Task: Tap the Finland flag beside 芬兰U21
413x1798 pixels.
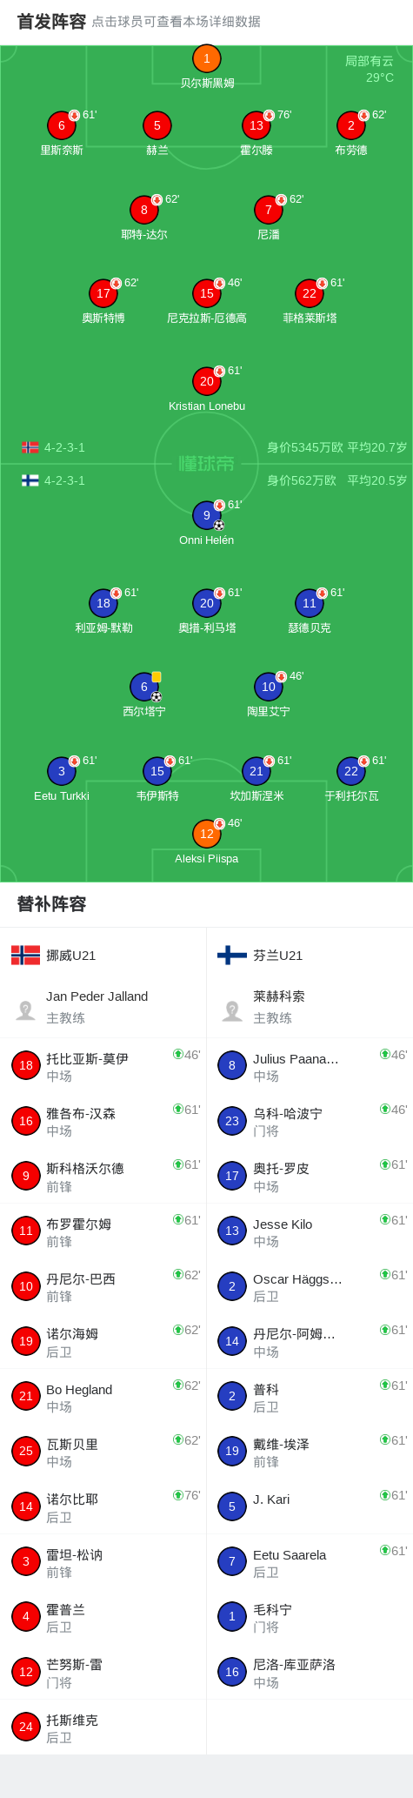Action: pyautogui.click(x=232, y=955)
